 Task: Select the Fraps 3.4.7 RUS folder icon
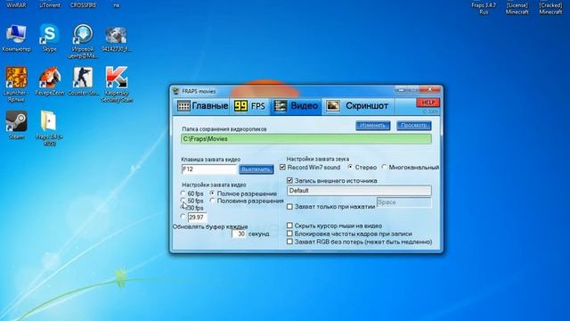point(50,128)
